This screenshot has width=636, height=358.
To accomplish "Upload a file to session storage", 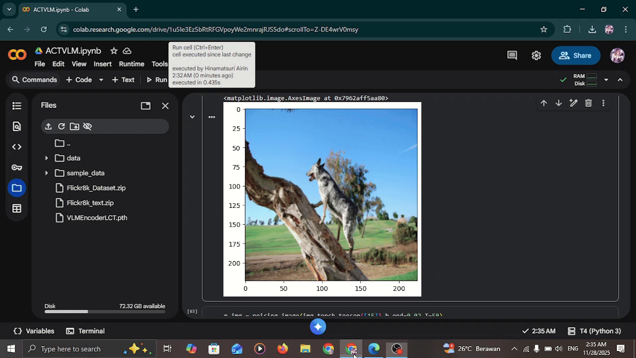I will click(x=48, y=126).
